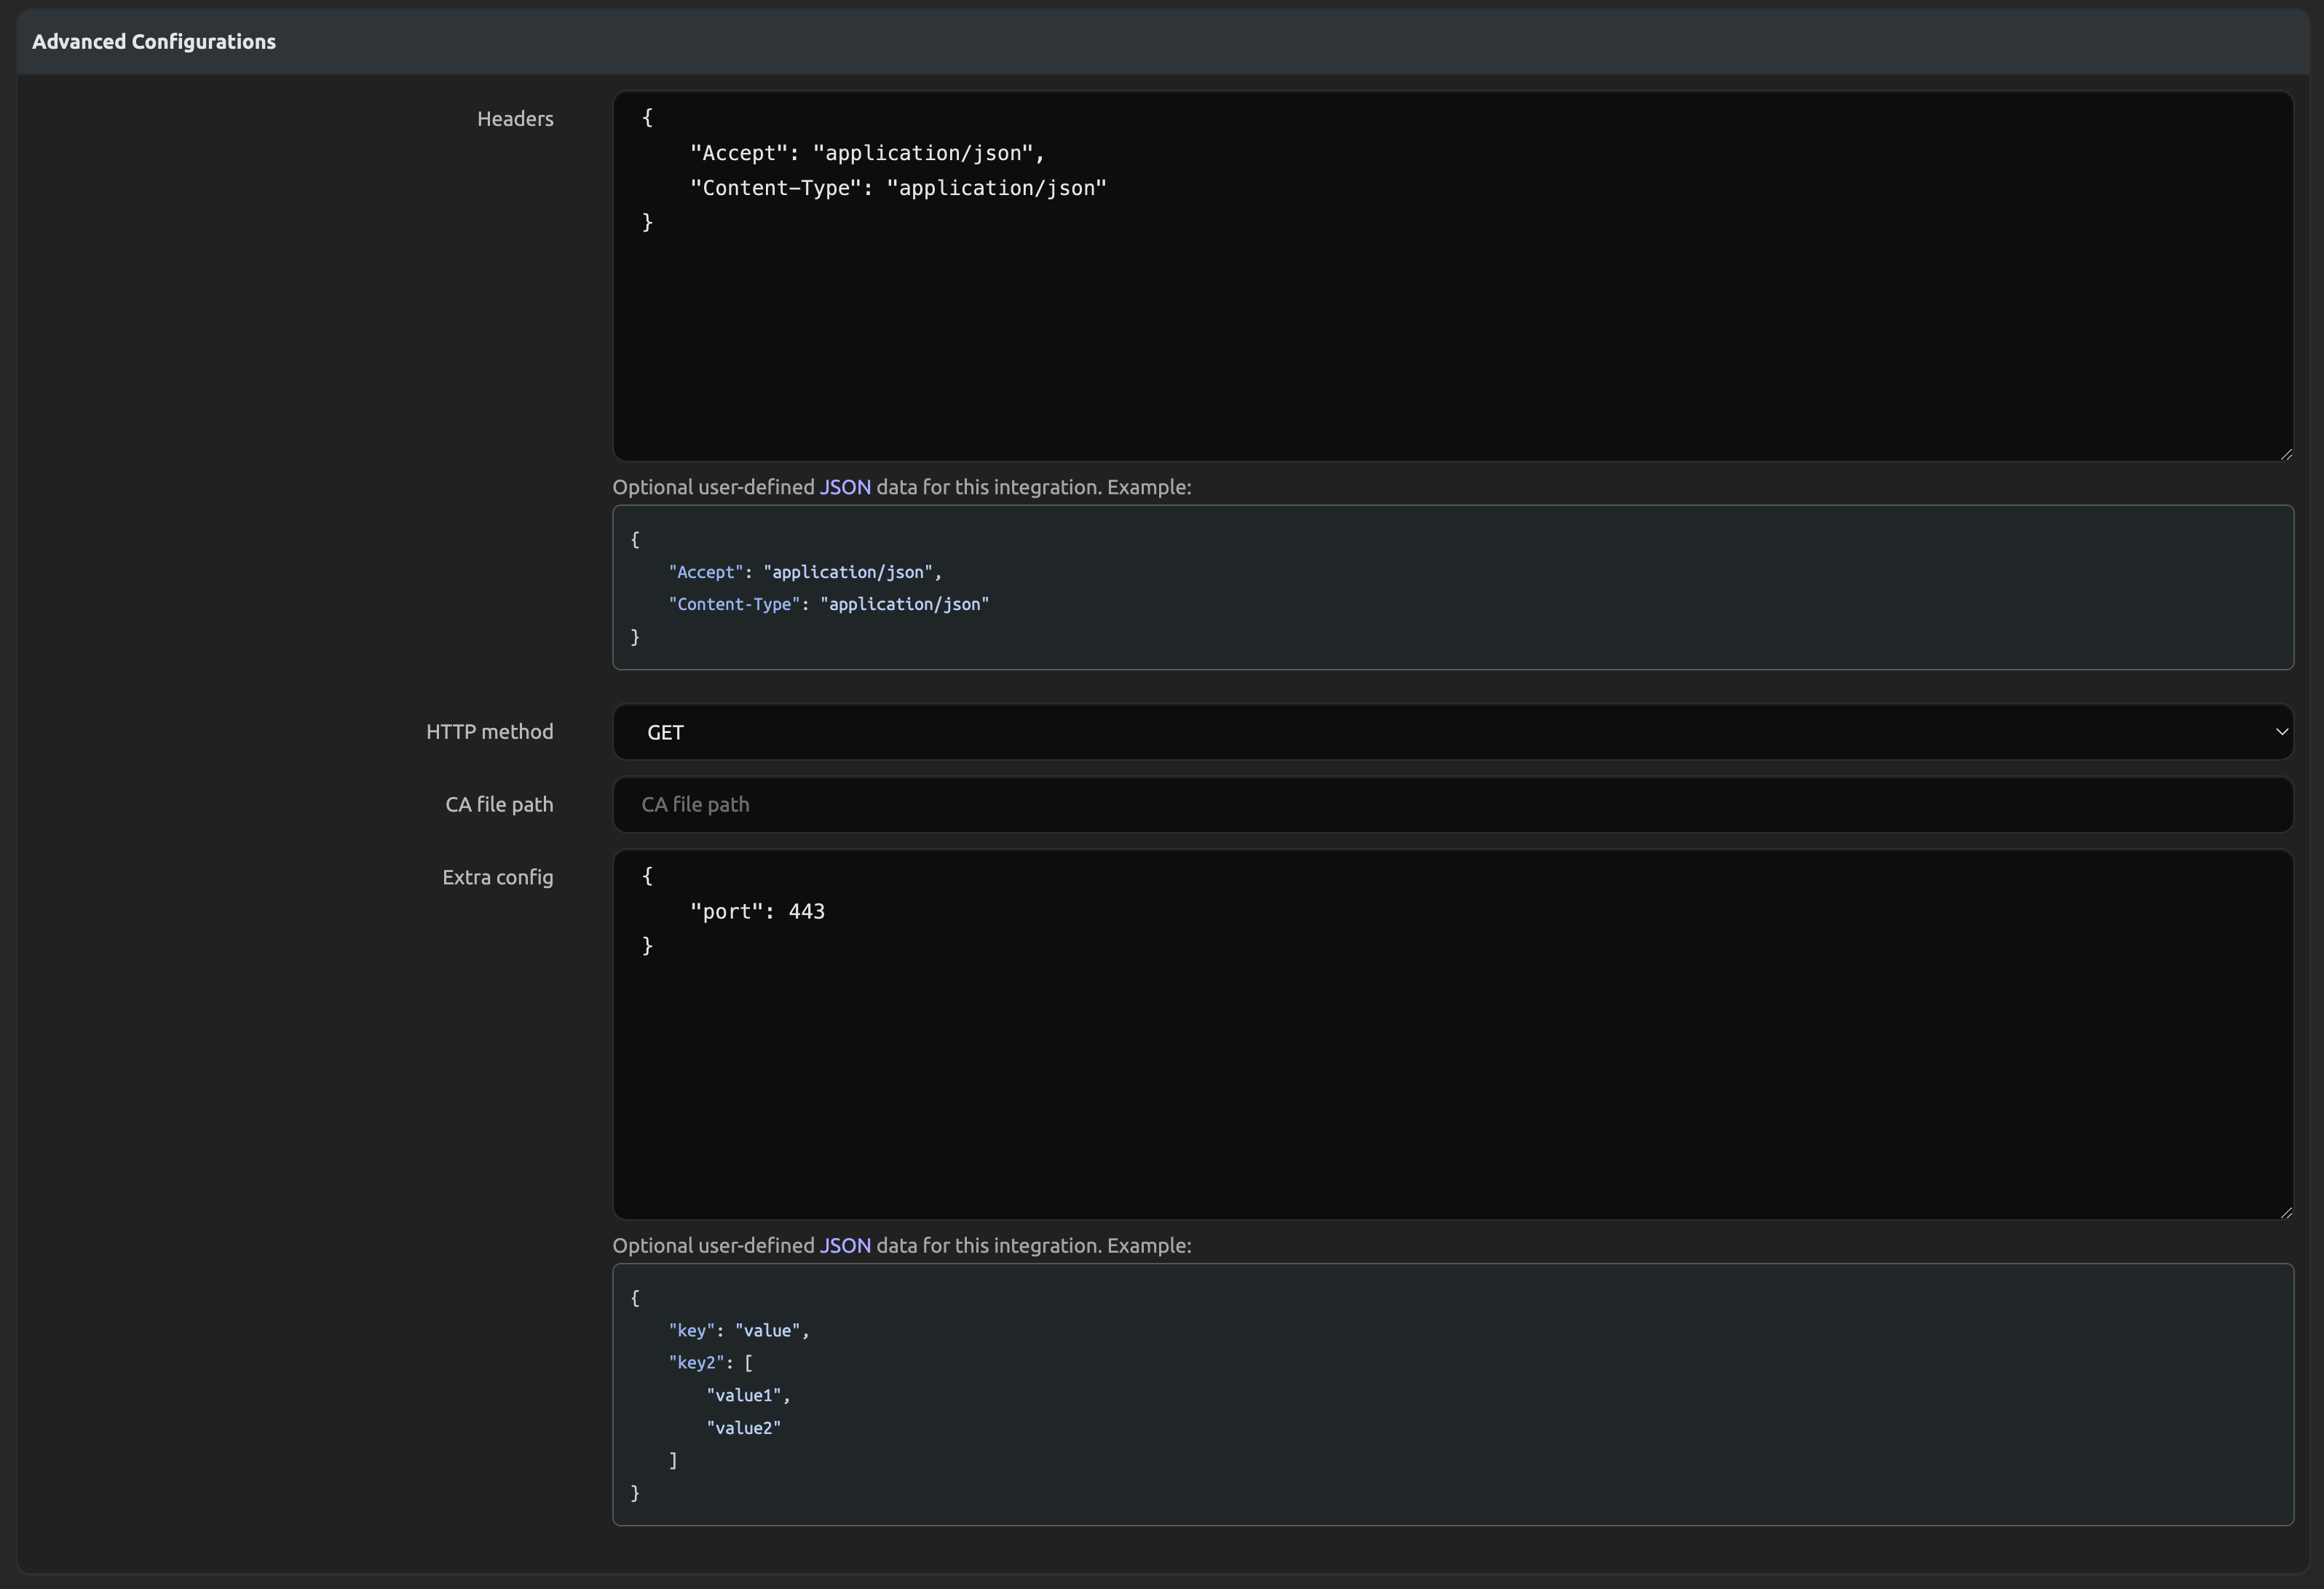Focus the CA file path input field
This screenshot has height=1589, width=2324.
(1450, 805)
